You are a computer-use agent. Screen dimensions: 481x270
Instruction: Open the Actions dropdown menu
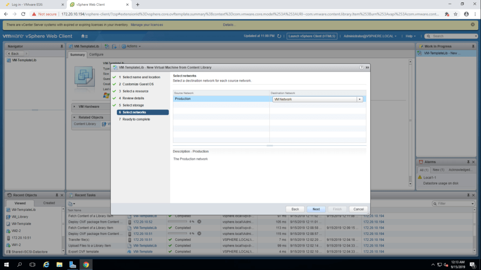(x=131, y=46)
